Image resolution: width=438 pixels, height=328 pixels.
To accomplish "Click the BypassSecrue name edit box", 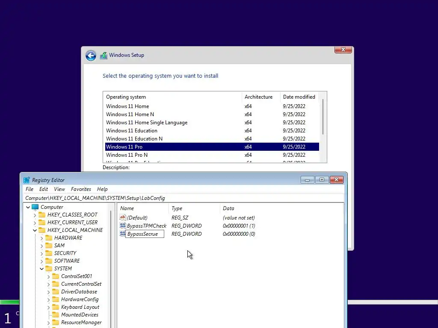I will tap(145, 234).
